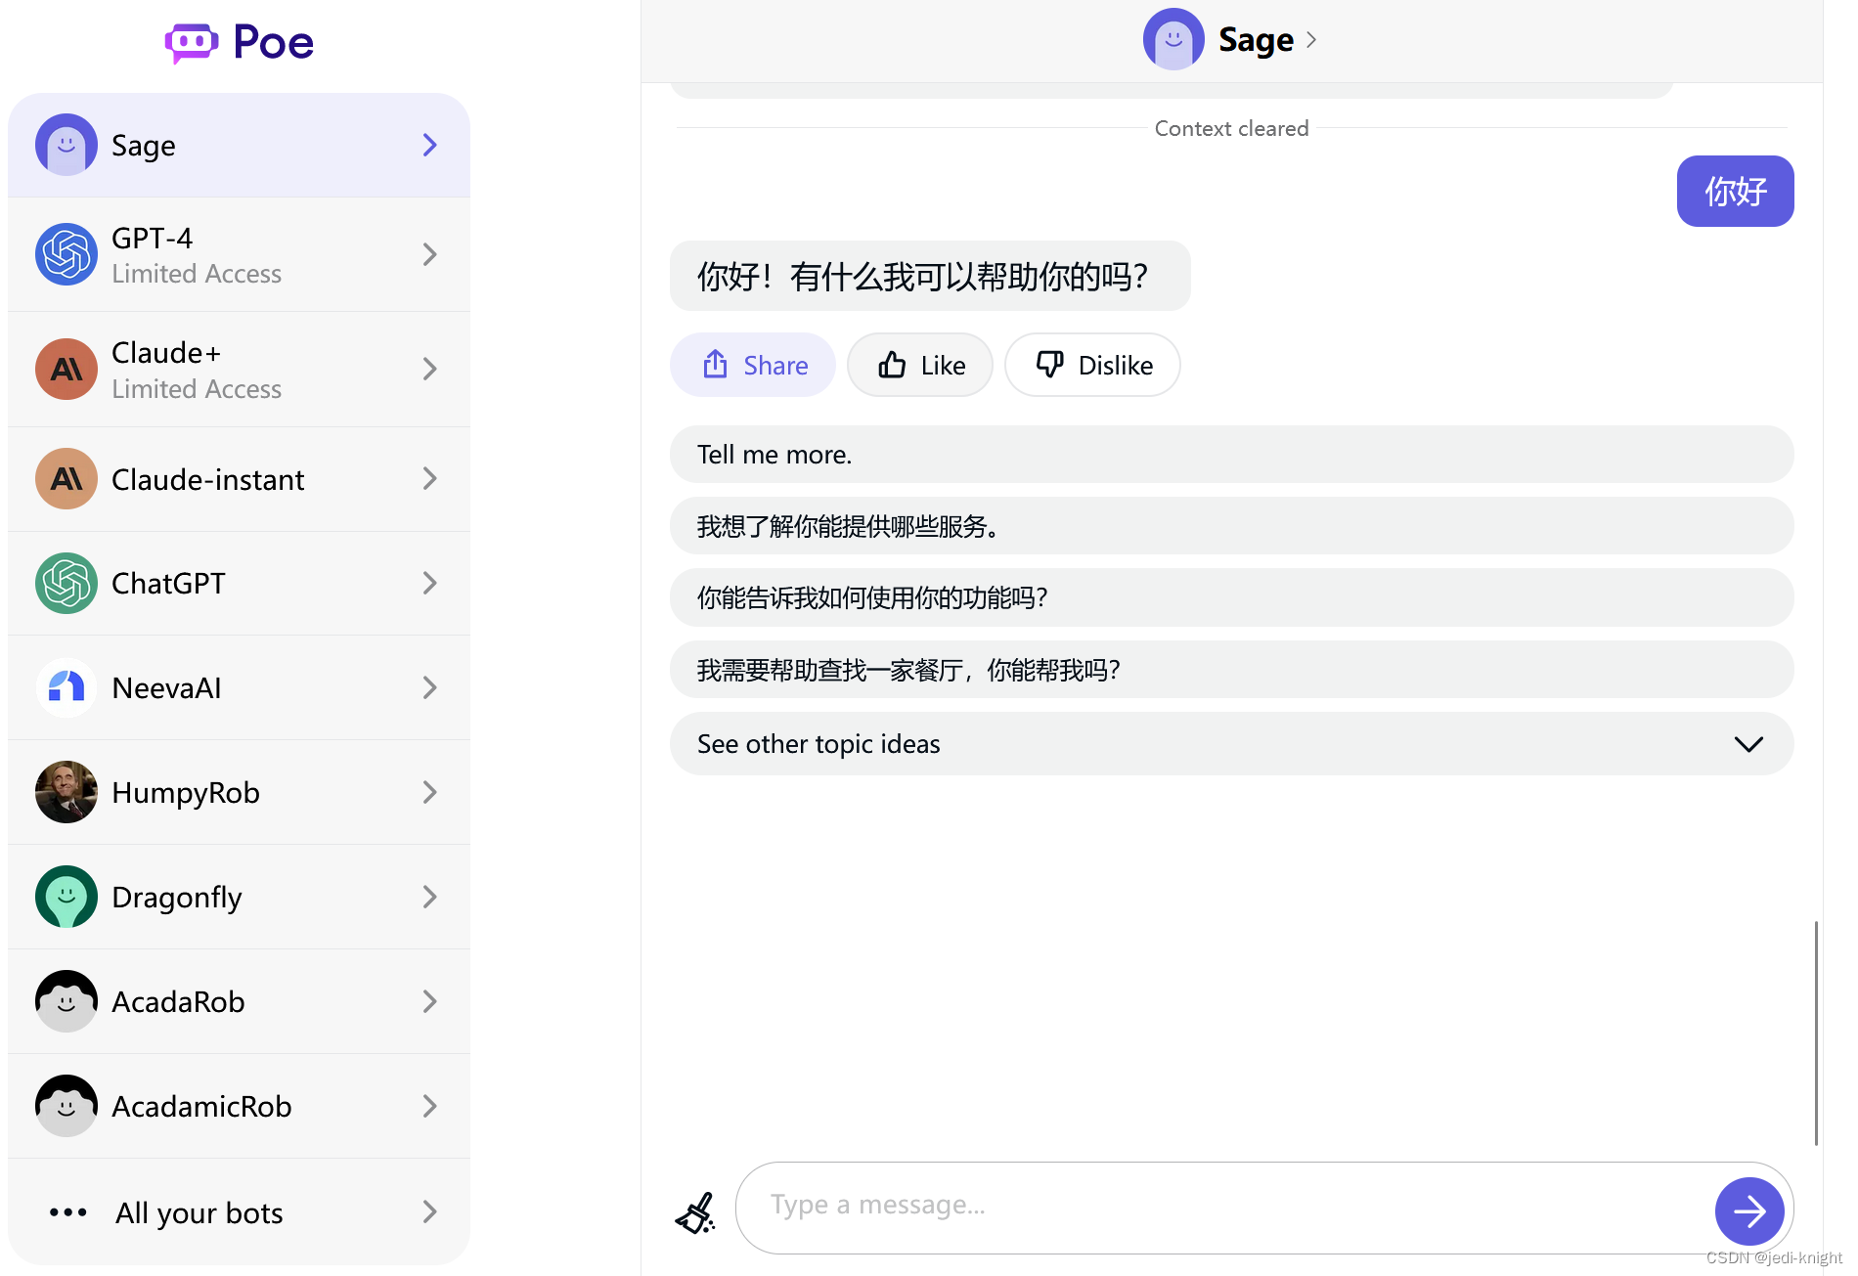Click the Sage title in the chat header
1858x1276 pixels.
pos(1256,40)
